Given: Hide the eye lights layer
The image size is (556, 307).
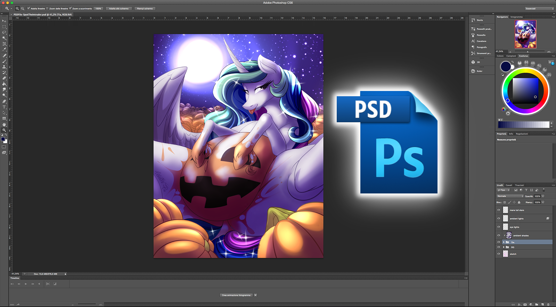Looking at the screenshot, I should pyautogui.click(x=499, y=227).
